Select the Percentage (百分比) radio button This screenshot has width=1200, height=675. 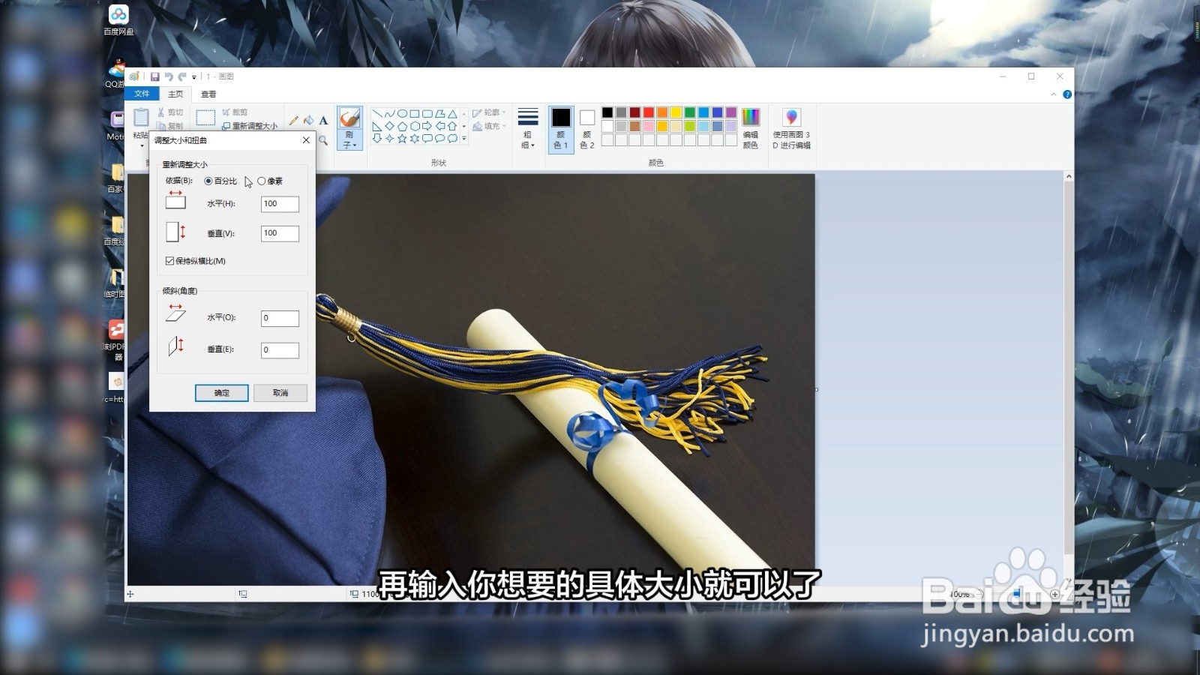point(208,181)
